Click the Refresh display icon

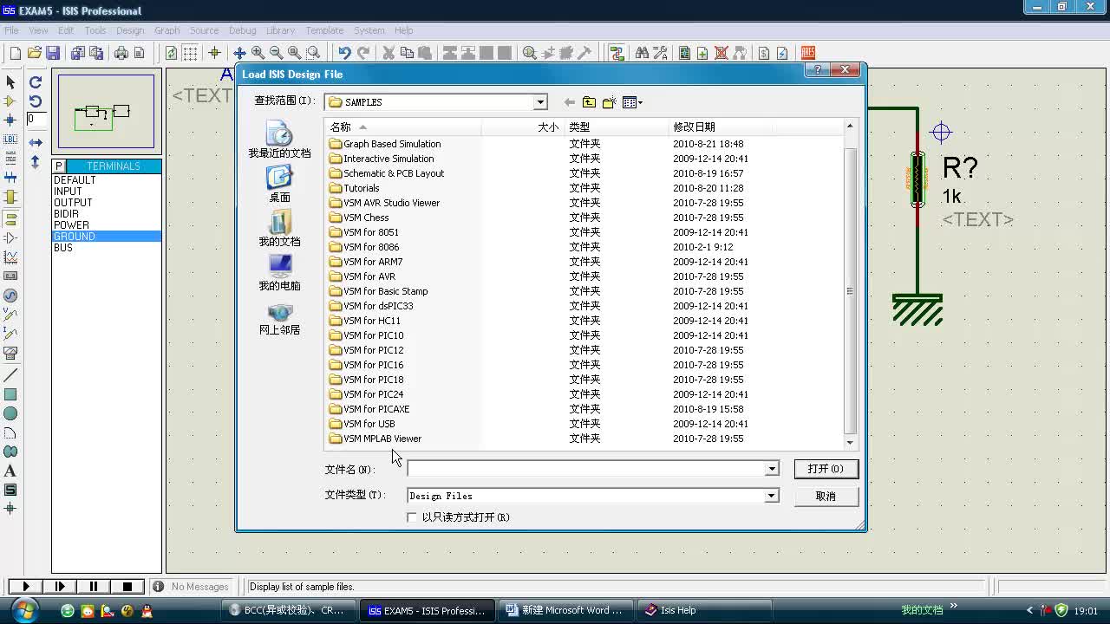pos(171,53)
